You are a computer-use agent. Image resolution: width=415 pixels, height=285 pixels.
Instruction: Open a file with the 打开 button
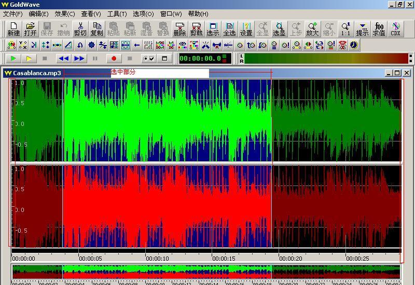30,29
